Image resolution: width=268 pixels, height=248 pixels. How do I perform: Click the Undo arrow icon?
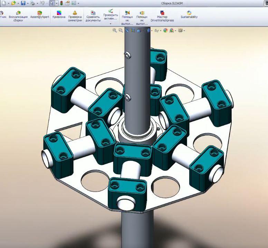coord(42,3)
